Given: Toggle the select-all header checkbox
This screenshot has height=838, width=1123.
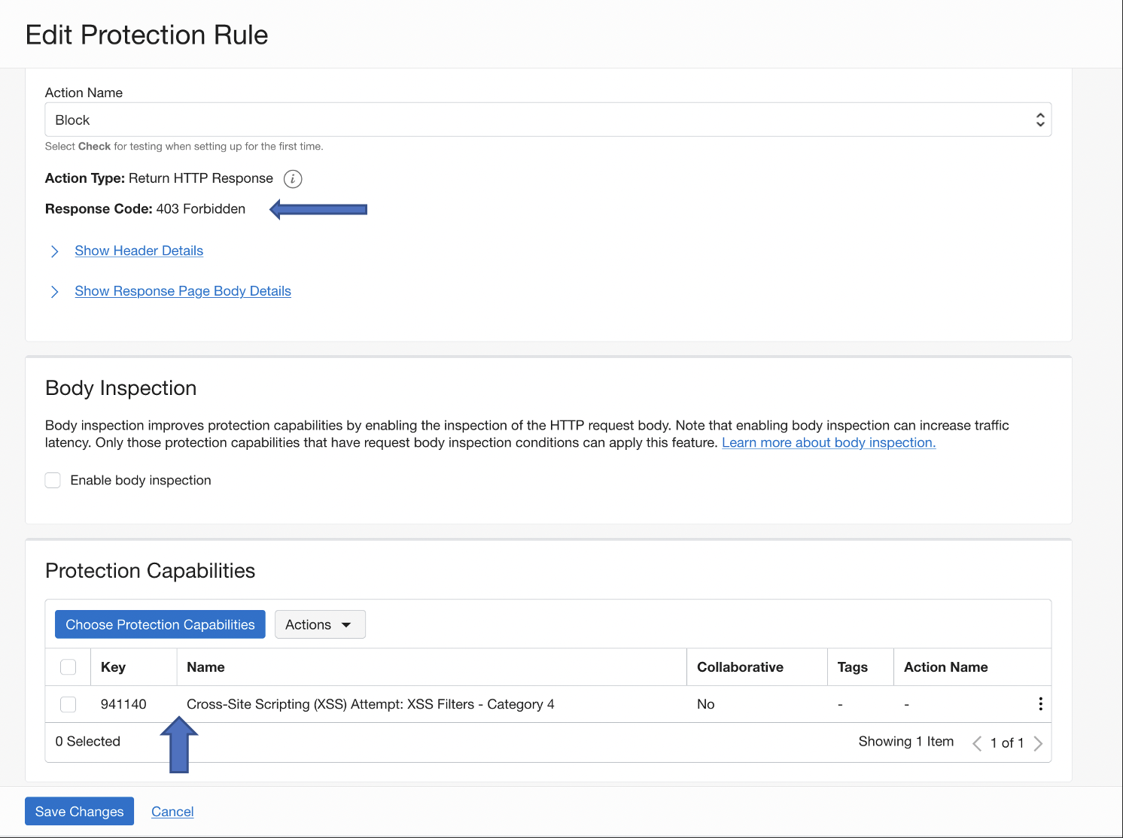Looking at the screenshot, I should coord(68,667).
